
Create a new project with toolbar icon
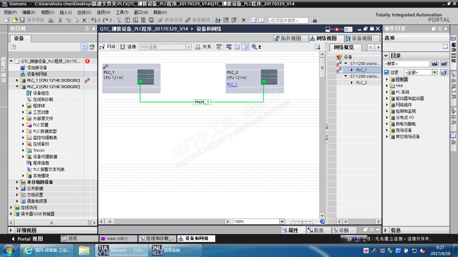pos(7,20)
